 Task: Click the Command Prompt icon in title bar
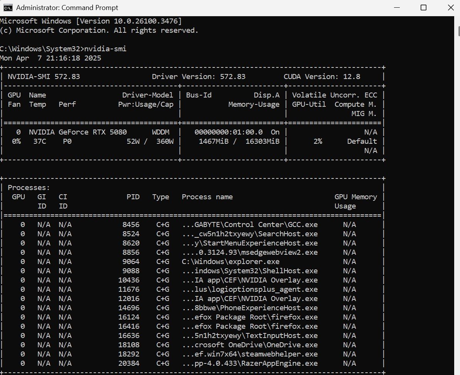coord(7,8)
